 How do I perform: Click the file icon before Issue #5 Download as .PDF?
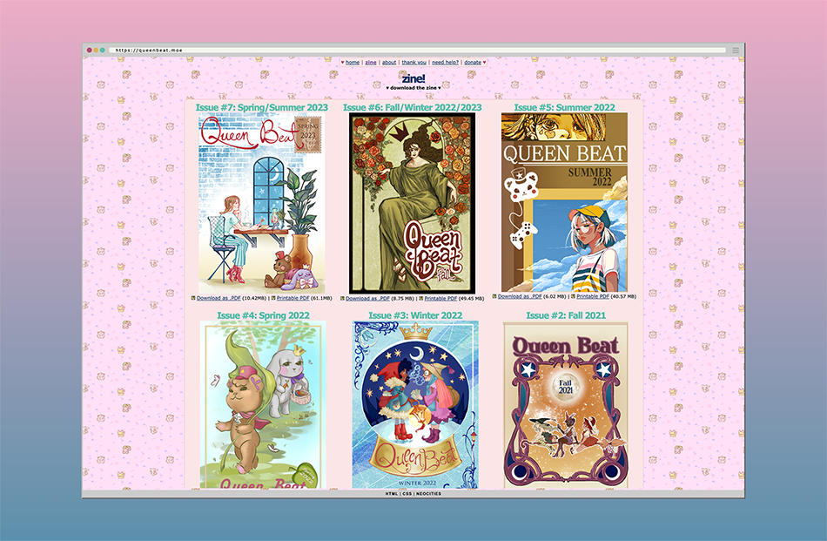coord(494,296)
